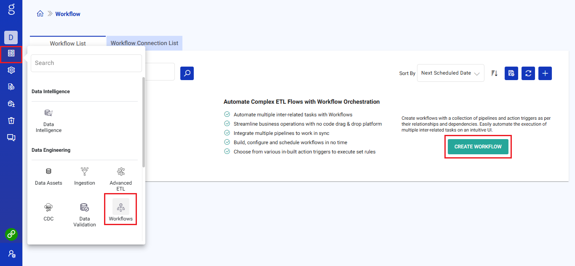
Task: Click inside the menu Search field
Action: pyautogui.click(x=86, y=63)
